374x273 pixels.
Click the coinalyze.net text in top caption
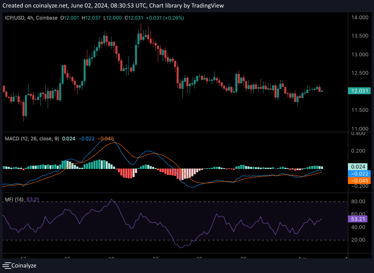click(44, 6)
